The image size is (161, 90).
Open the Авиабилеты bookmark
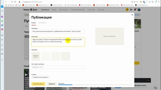[10, 5]
